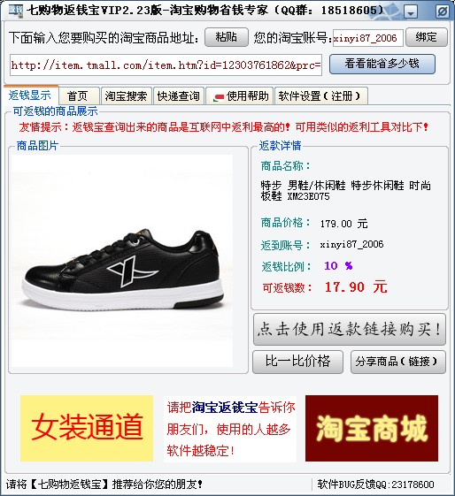Open the 淘宝搜索 tab
455x496 pixels.
pos(126,95)
